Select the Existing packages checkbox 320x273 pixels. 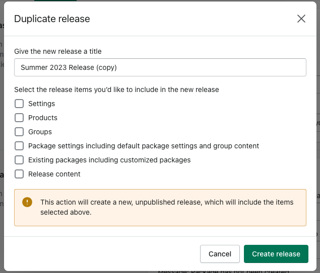pyautogui.click(x=19, y=160)
